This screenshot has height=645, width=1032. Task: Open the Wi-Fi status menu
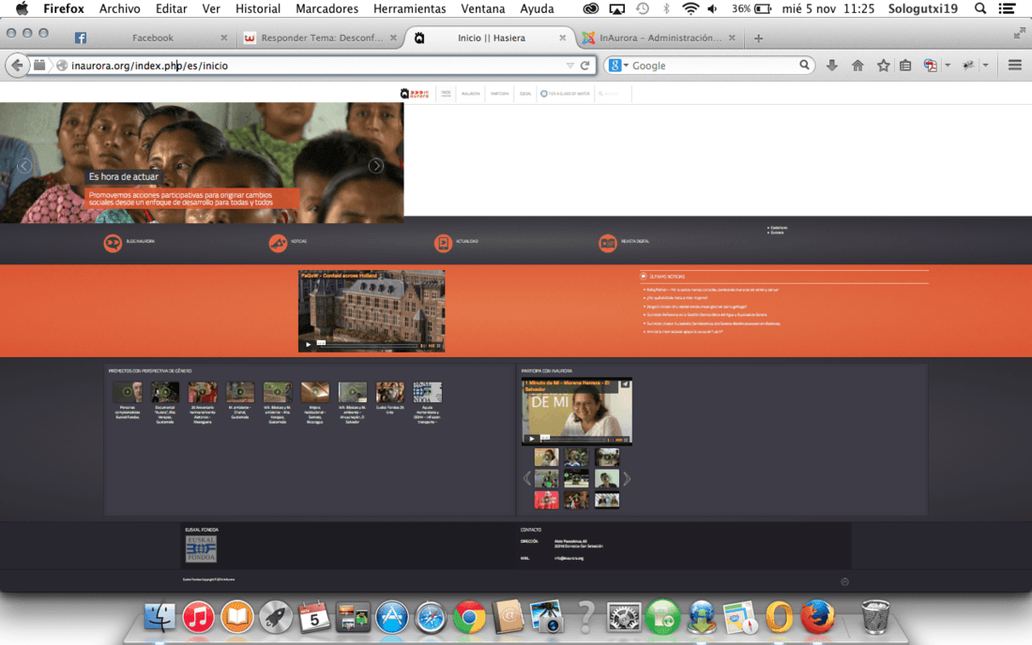coord(691,8)
